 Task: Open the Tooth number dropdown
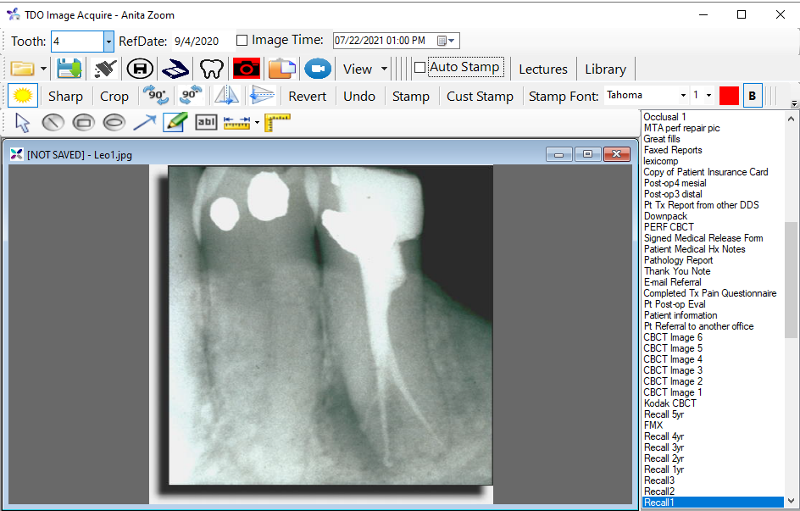point(108,41)
